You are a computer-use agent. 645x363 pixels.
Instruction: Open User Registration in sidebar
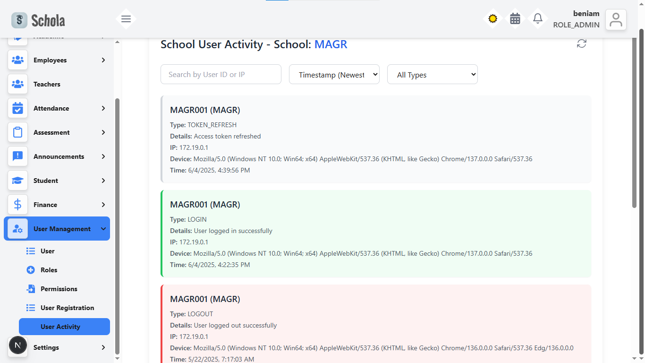tap(67, 308)
